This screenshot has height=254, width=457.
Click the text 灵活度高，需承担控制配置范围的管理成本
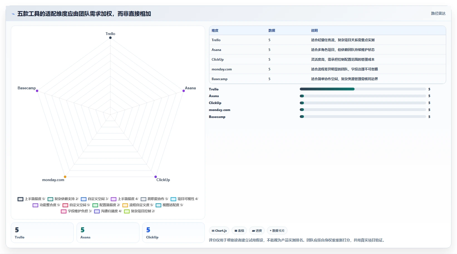(343, 60)
